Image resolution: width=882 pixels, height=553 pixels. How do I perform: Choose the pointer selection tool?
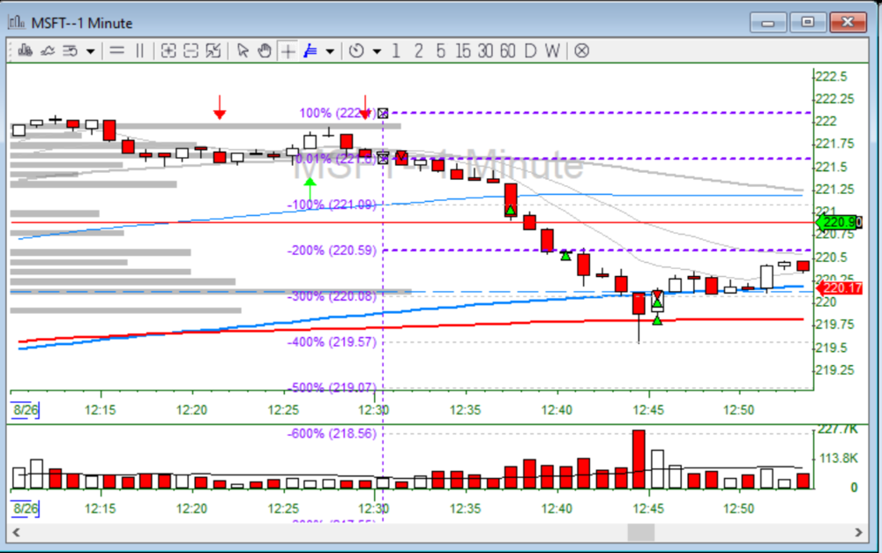coord(243,50)
